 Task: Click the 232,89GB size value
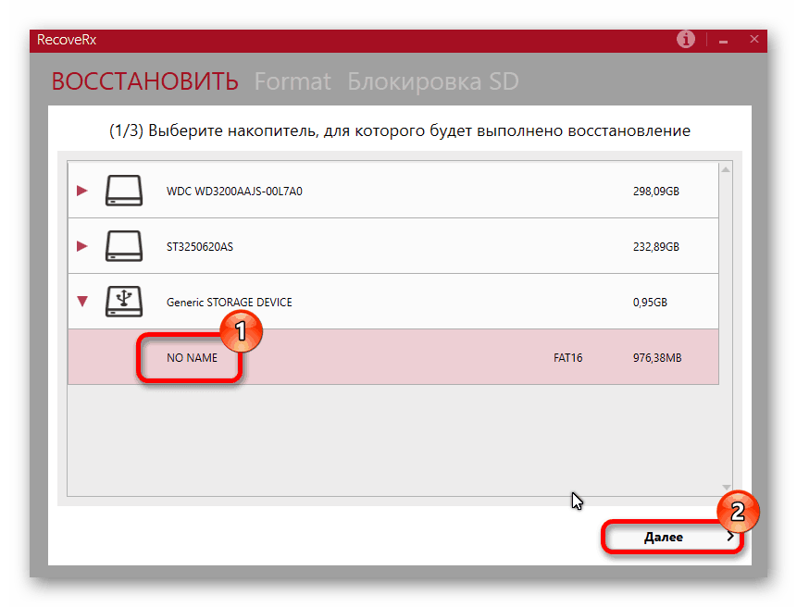point(655,247)
